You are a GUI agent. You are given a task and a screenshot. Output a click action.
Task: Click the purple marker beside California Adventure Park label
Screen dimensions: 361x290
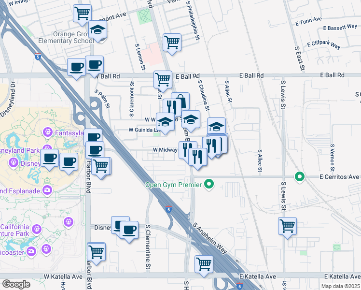(37, 230)
